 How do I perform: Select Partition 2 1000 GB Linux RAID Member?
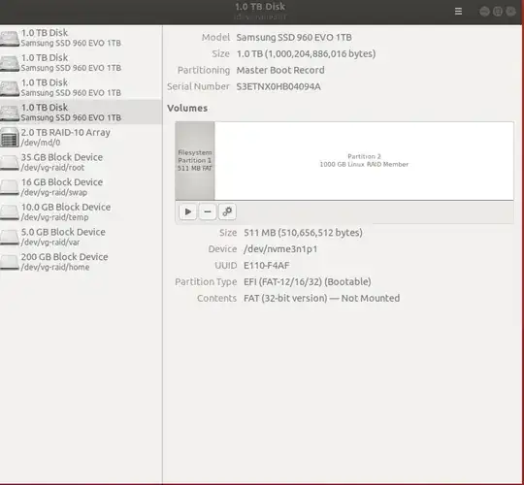(x=364, y=161)
